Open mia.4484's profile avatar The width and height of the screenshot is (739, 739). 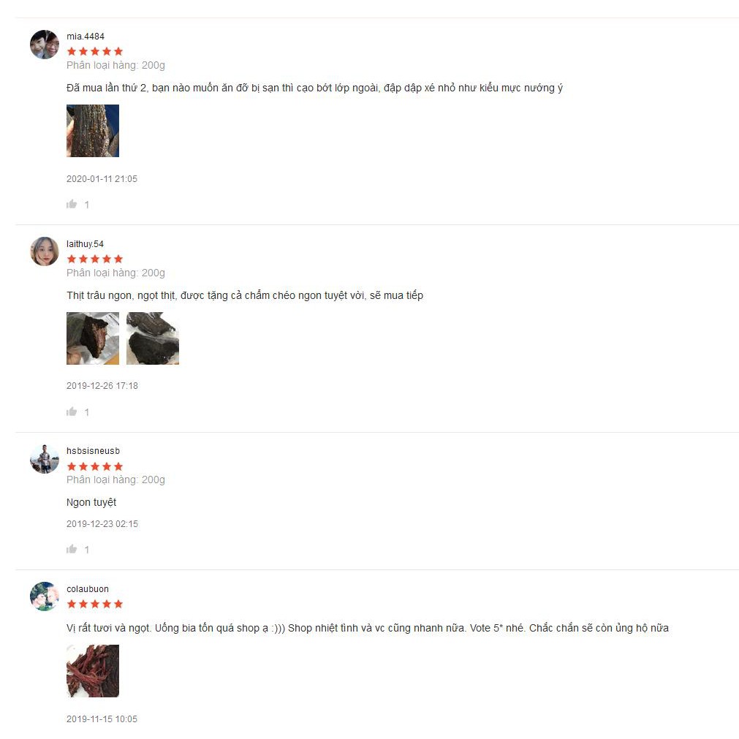45,45
